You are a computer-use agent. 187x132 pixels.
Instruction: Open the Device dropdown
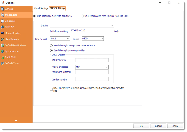point(82,25)
